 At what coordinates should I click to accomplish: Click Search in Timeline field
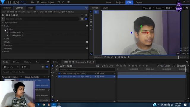click(x=87, y=70)
